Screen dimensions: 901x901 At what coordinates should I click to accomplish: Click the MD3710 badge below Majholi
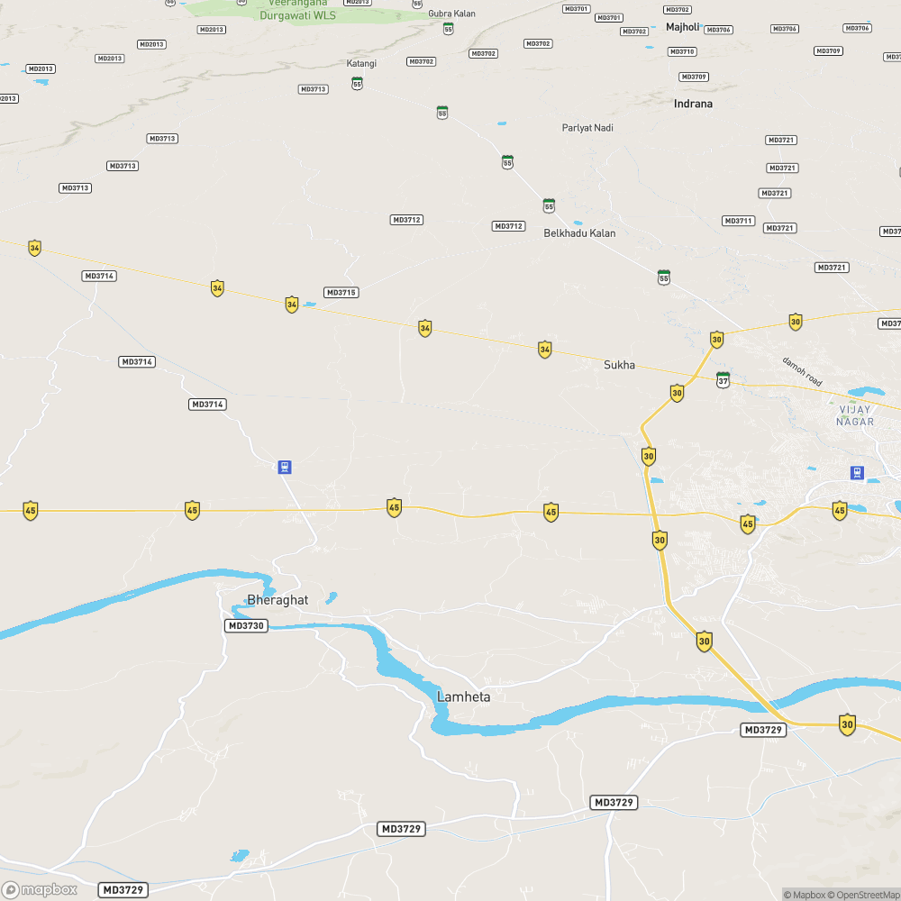pos(682,51)
